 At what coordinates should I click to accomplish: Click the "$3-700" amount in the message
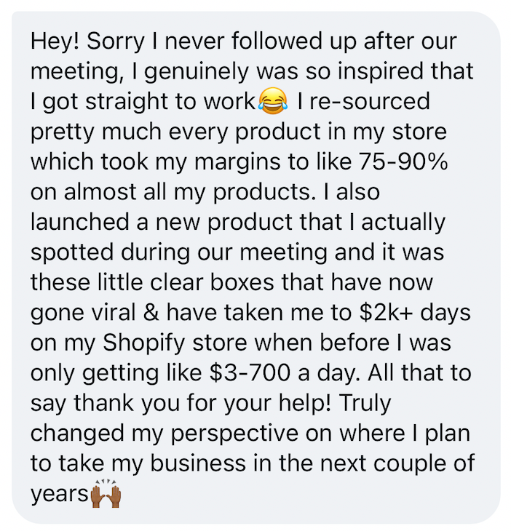click(250, 373)
